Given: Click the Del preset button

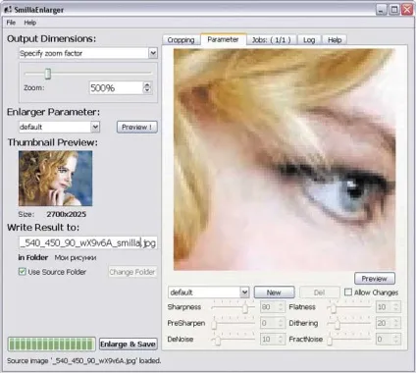Looking at the screenshot, I should (320, 293).
